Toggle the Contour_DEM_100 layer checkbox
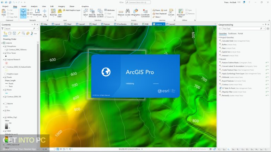 point(6,97)
